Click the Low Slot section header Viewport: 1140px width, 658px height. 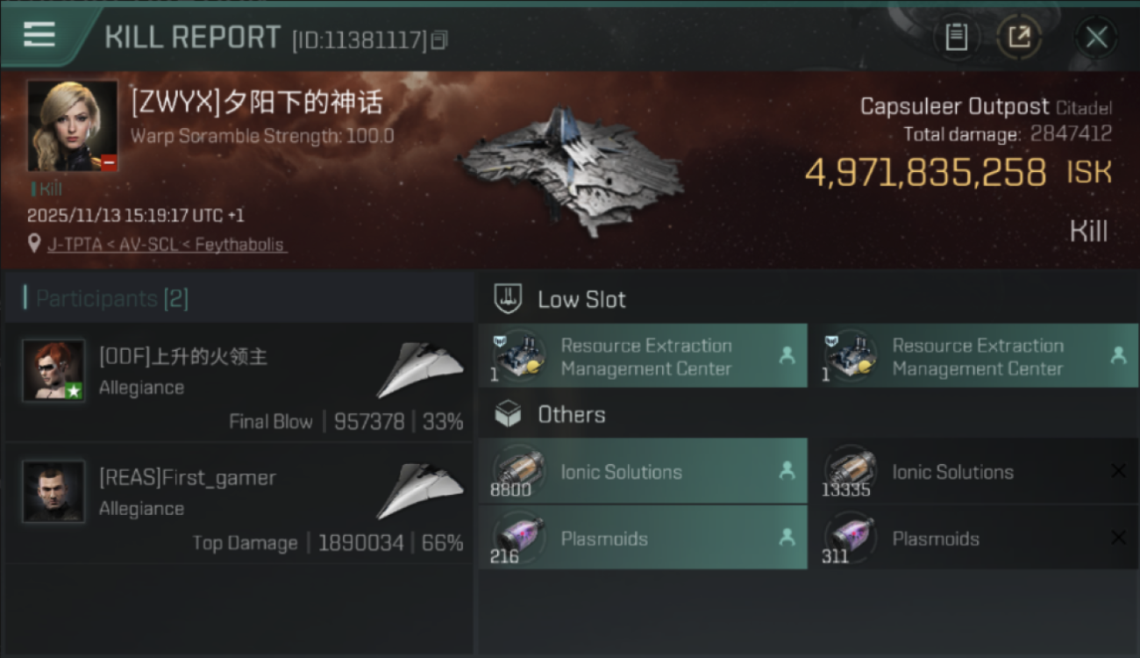[x=581, y=299]
